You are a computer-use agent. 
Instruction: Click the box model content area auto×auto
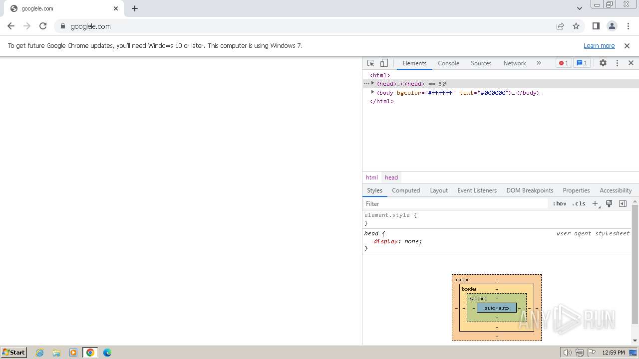click(497, 308)
